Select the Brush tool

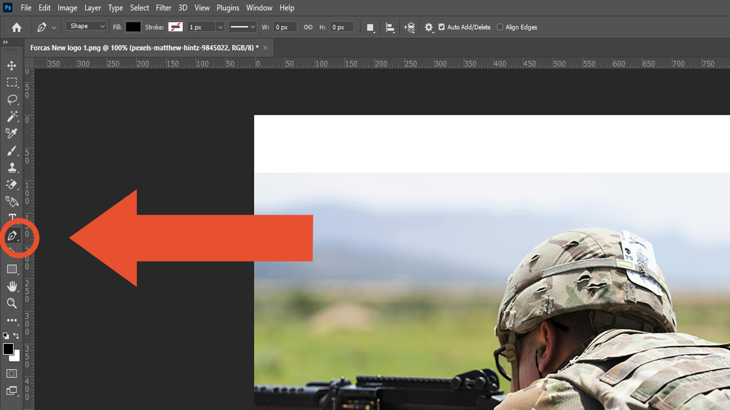pos(12,151)
